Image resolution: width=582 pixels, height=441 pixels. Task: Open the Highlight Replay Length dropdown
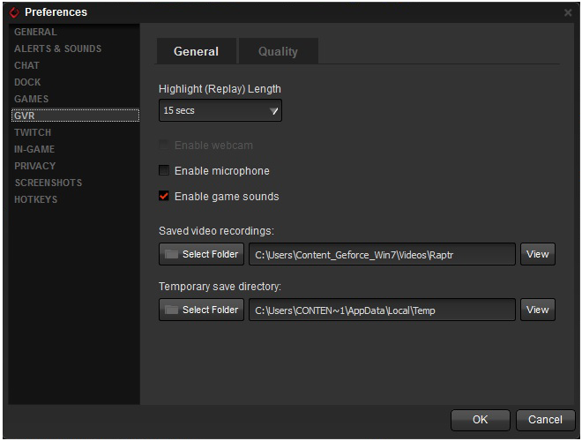click(x=220, y=111)
